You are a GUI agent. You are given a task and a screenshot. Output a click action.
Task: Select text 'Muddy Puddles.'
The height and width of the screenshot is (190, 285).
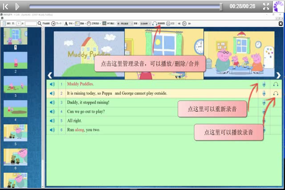(80, 84)
